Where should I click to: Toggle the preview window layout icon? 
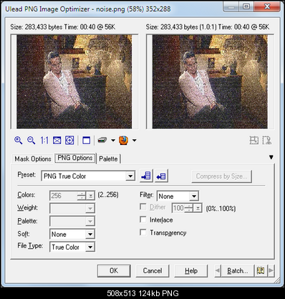pos(86,141)
